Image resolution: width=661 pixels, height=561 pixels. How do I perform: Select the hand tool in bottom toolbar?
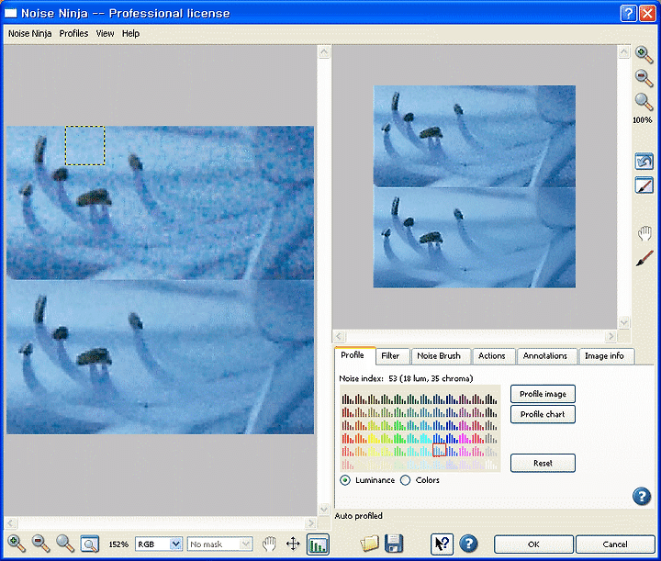[269, 544]
